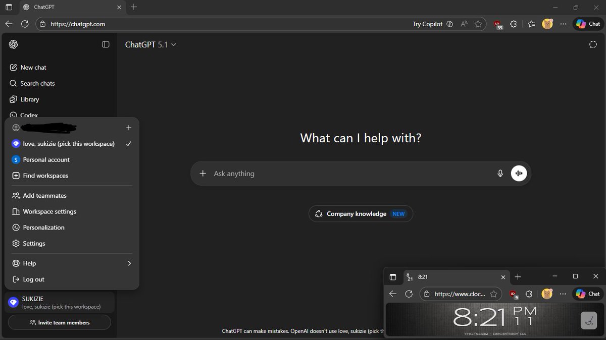Click the plus icon beside the redacted account name
Viewport: 606px width, 340px height.
coord(128,128)
